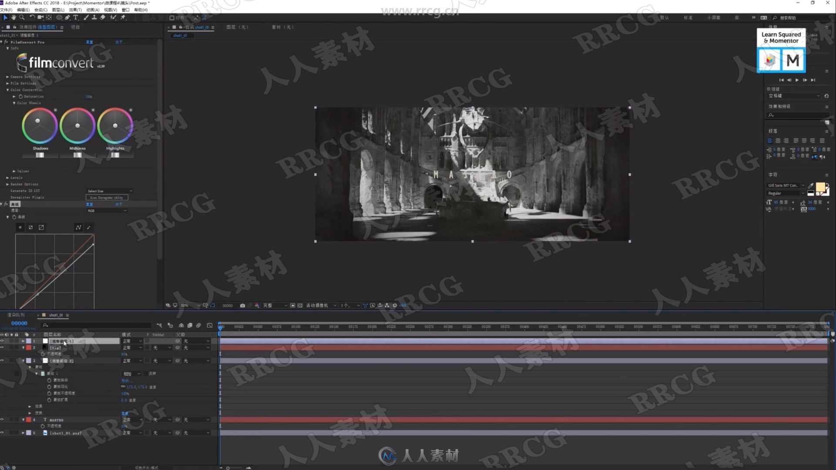Open the curves RGB channel dropdown
836x470 pixels.
(107, 211)
